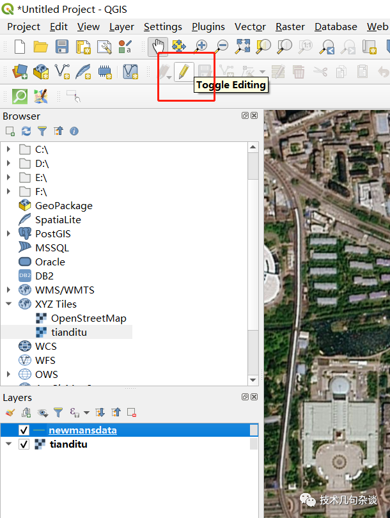
Task: Open the Plugins menu
Action: (x=208, y=27)
